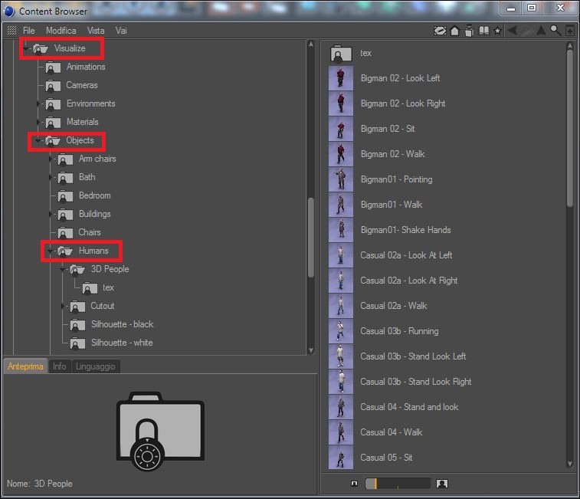Click Casual 02a - Walk item

(x=378, y=306)
